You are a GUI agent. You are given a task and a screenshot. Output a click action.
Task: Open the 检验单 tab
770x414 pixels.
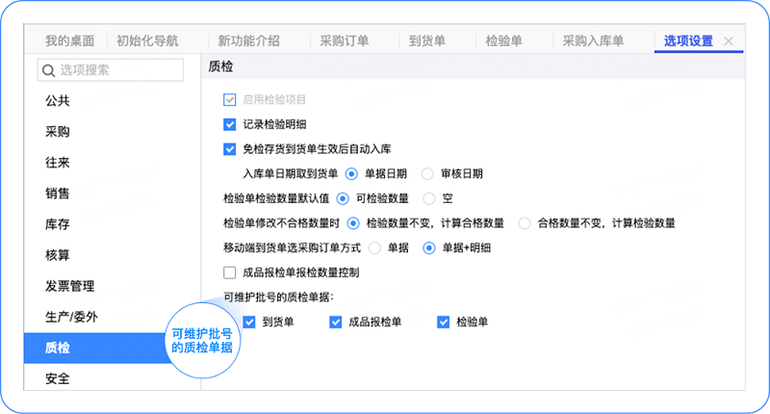(503, 40)
